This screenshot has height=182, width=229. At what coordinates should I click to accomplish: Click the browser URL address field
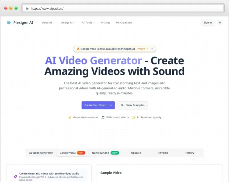pyautogui.click(x=123, y=8)
